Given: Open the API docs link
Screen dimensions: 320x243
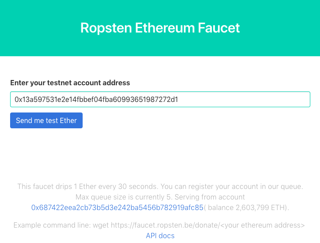Looking at the screenshot, I should tap(160, 236).
